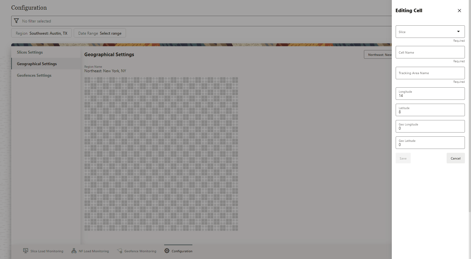Click the Longitude field showing 14
This screenshot has height=259, width=471.
click(430, 94)
